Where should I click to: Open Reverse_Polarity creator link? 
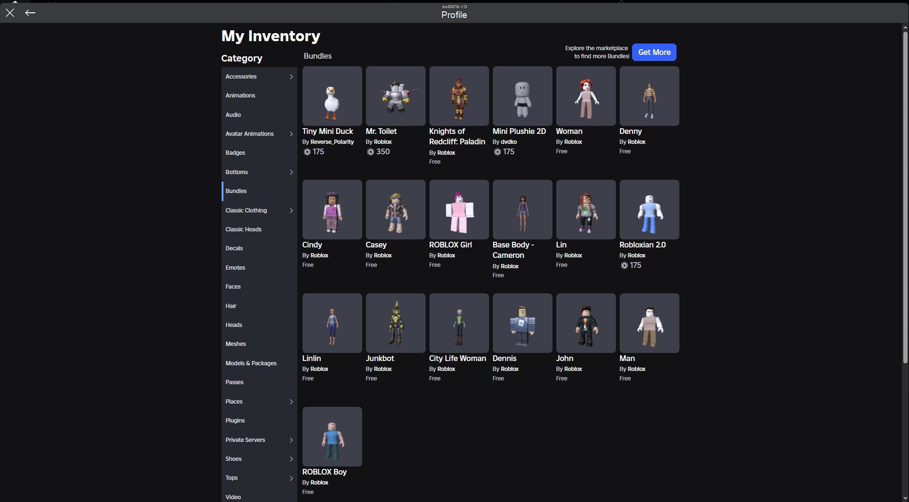point(332,142)
